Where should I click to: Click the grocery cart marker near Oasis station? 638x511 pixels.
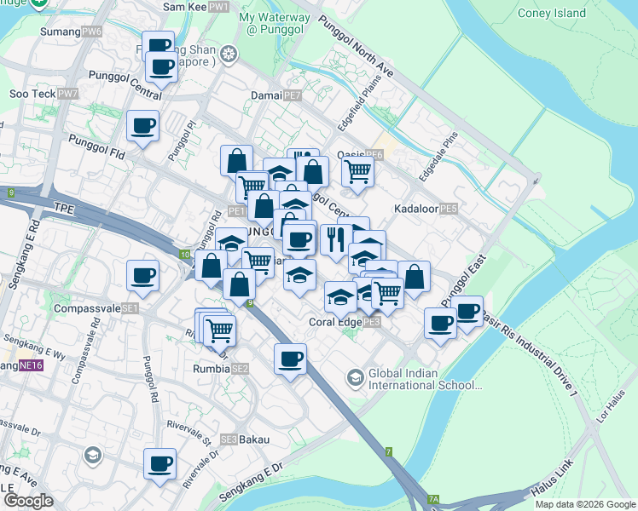pyautogui.click(x=357, y=173)
